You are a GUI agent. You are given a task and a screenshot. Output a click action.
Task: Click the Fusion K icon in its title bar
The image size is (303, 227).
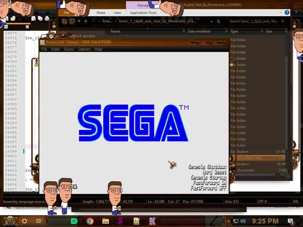click(x=43, y=42)
